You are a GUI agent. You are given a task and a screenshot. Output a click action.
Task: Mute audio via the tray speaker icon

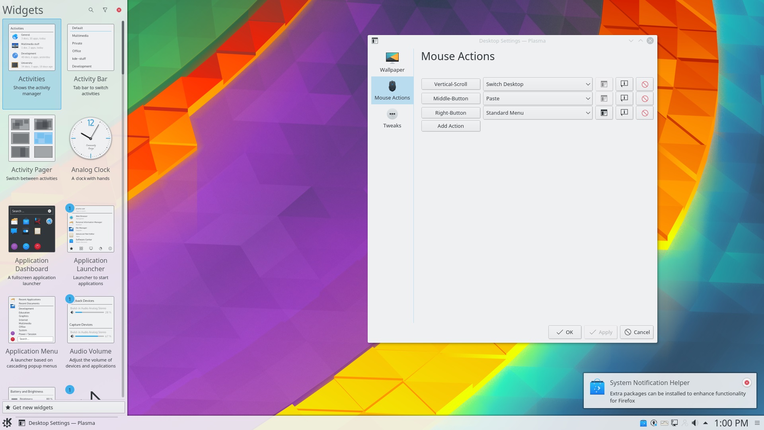(695, 423)
